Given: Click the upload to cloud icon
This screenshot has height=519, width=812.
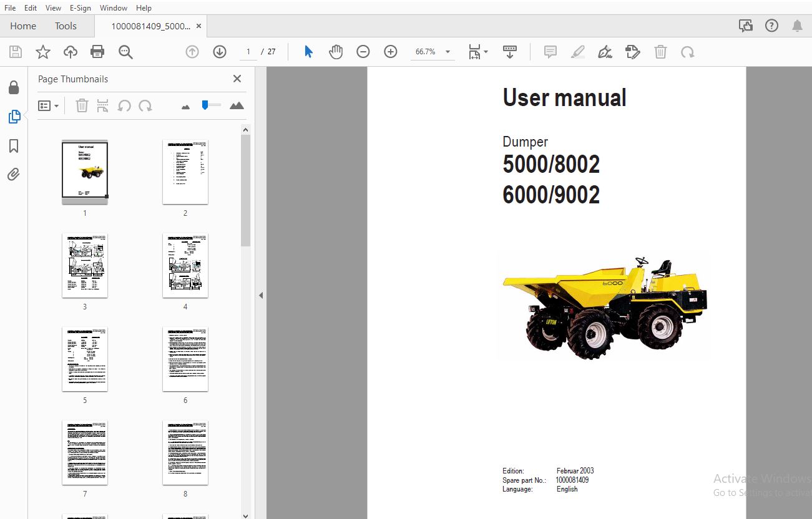Looking at the screenshot, I should pyautogui.click(x=71, y=52).
